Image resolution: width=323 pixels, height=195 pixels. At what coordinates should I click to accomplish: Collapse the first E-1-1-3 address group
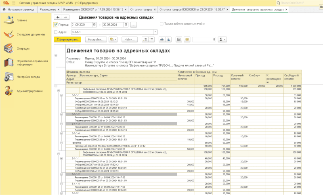61,124
